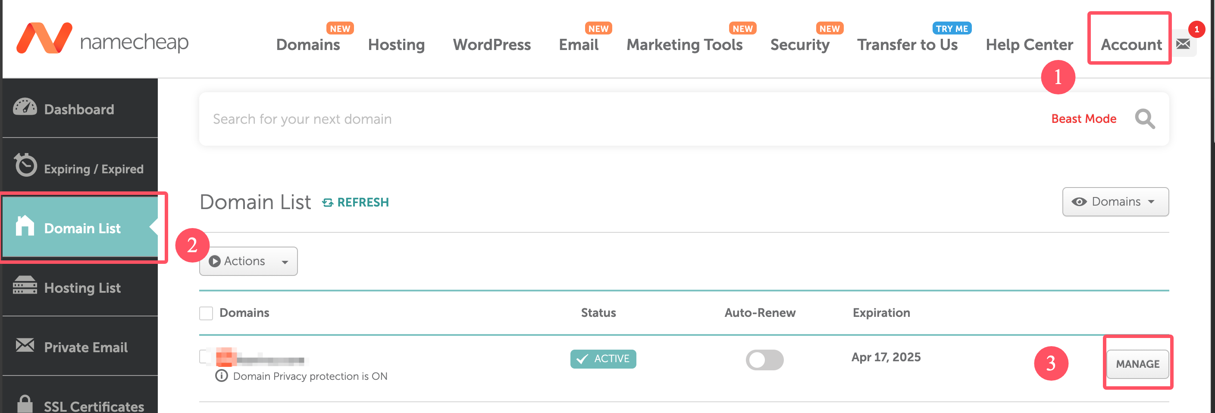Click the SSL Certificates lock icon
Image resolution: width=1215 pixels, height=413 pixels.
[x=25, y=404]
